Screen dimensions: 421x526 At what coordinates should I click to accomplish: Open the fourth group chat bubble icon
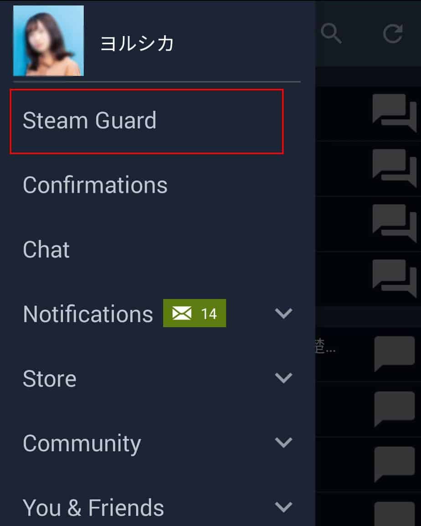(395, 278)
